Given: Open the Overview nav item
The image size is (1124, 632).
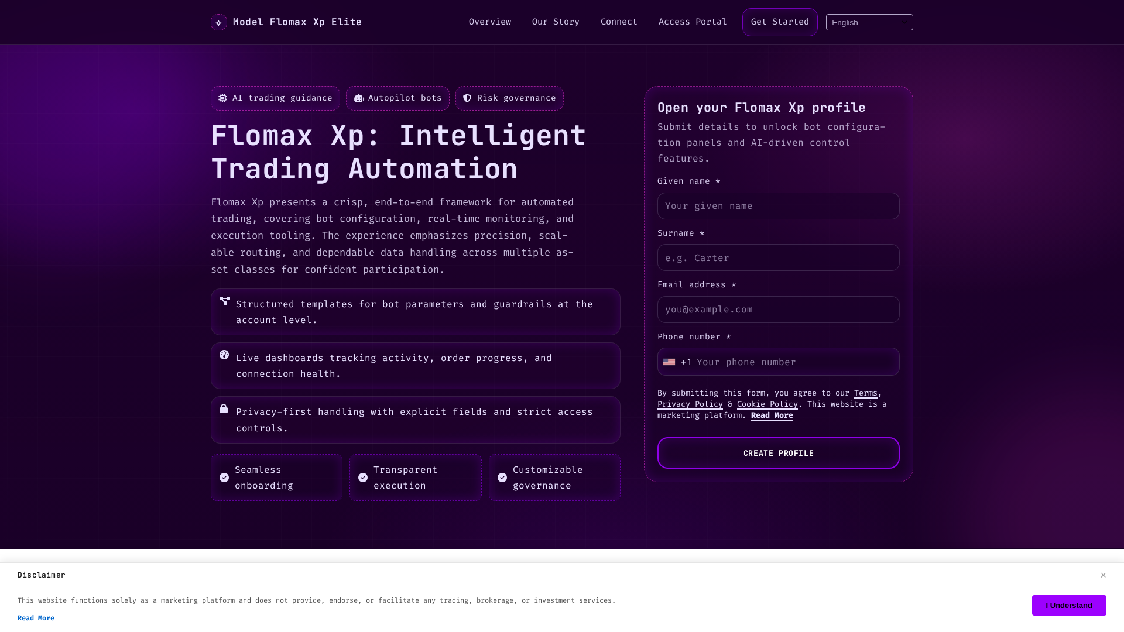Looking at the screenshot, I should click(x=490, y=22).
